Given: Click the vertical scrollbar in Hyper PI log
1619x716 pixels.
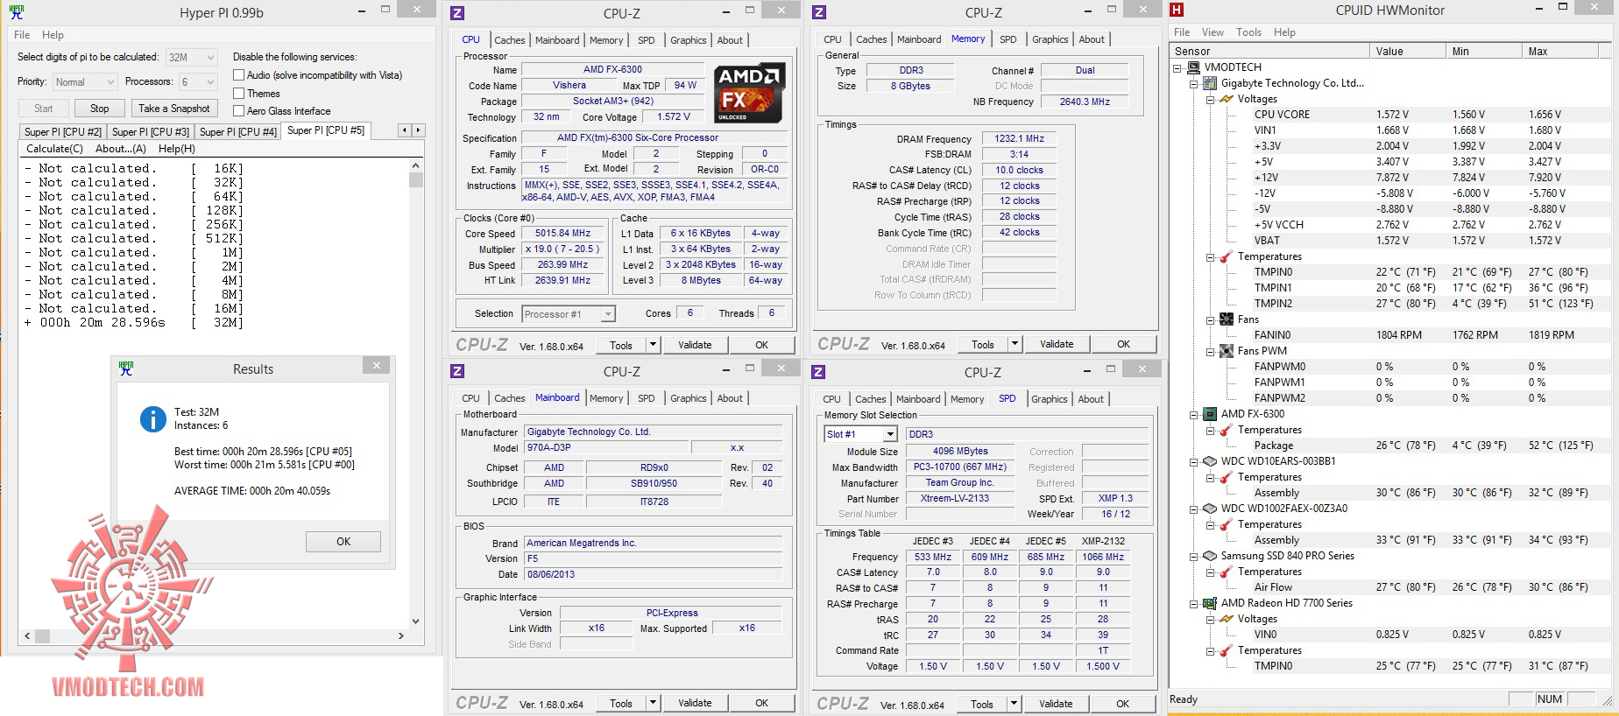Looking at the screenshot, I should tap(416, 393).
